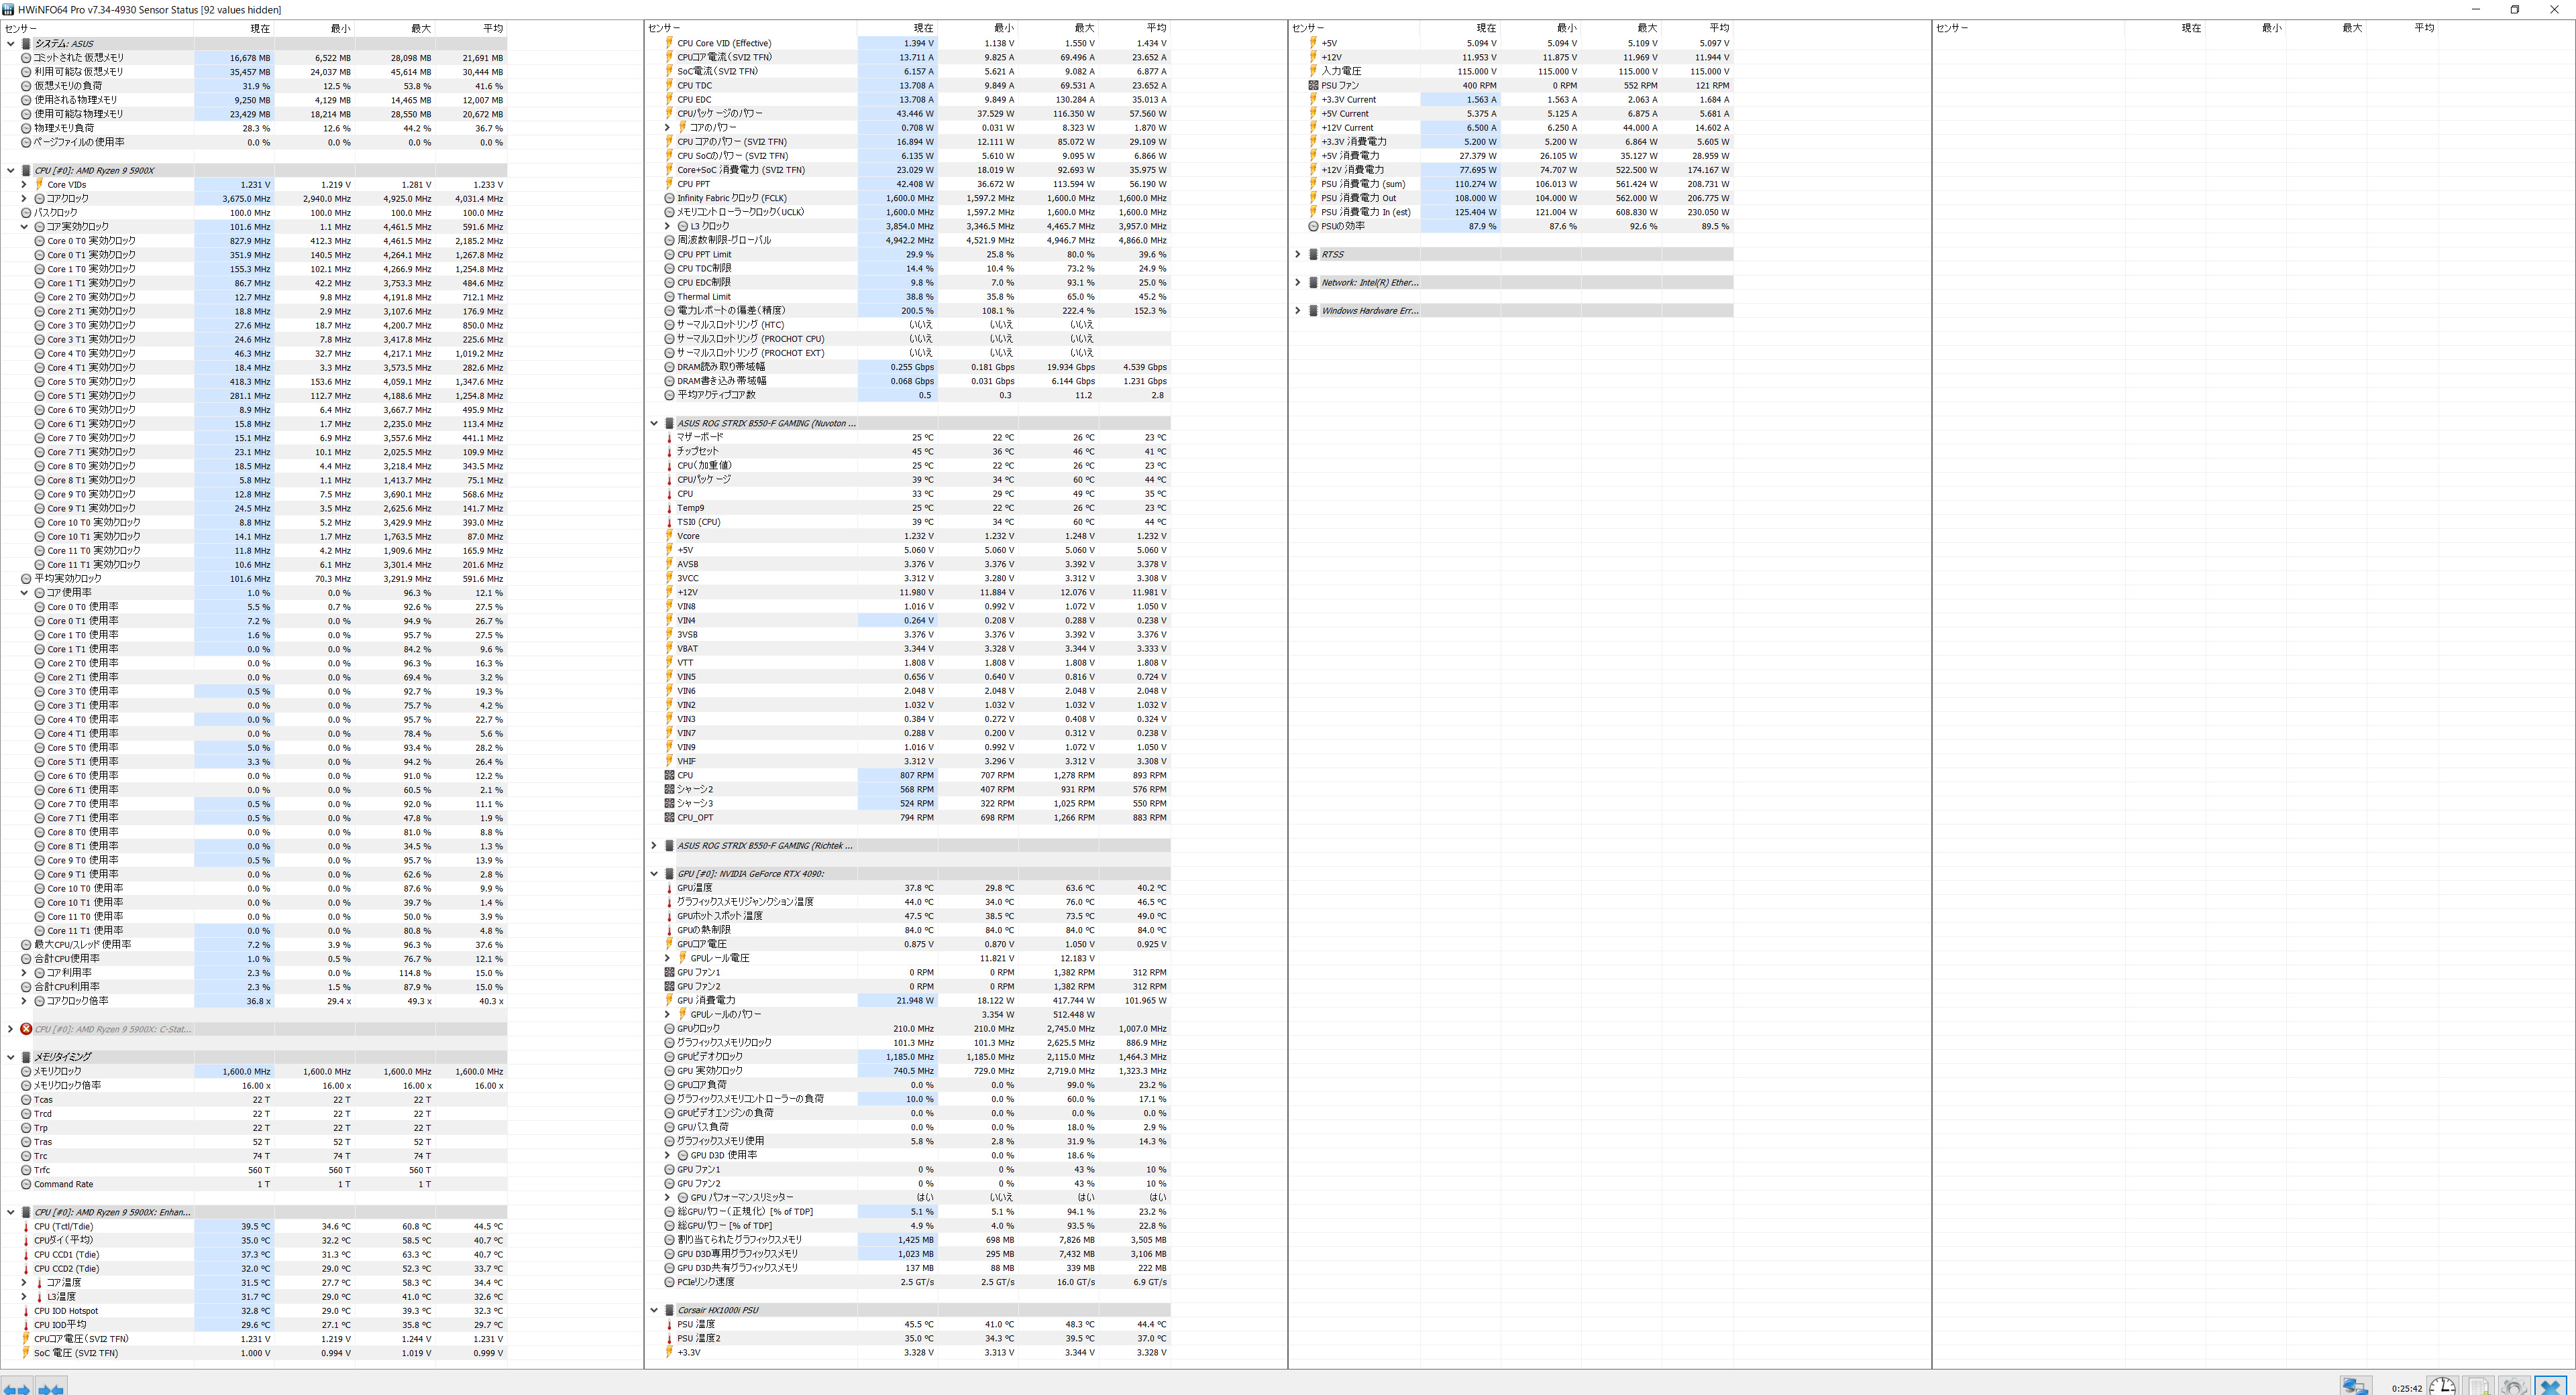
Task: Collapse the コア使用率 tree node
Action: point(24,593)
